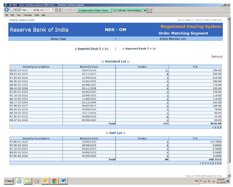Click the Start button
Screen dimensions: 233x187
click(x=9, y=181)
